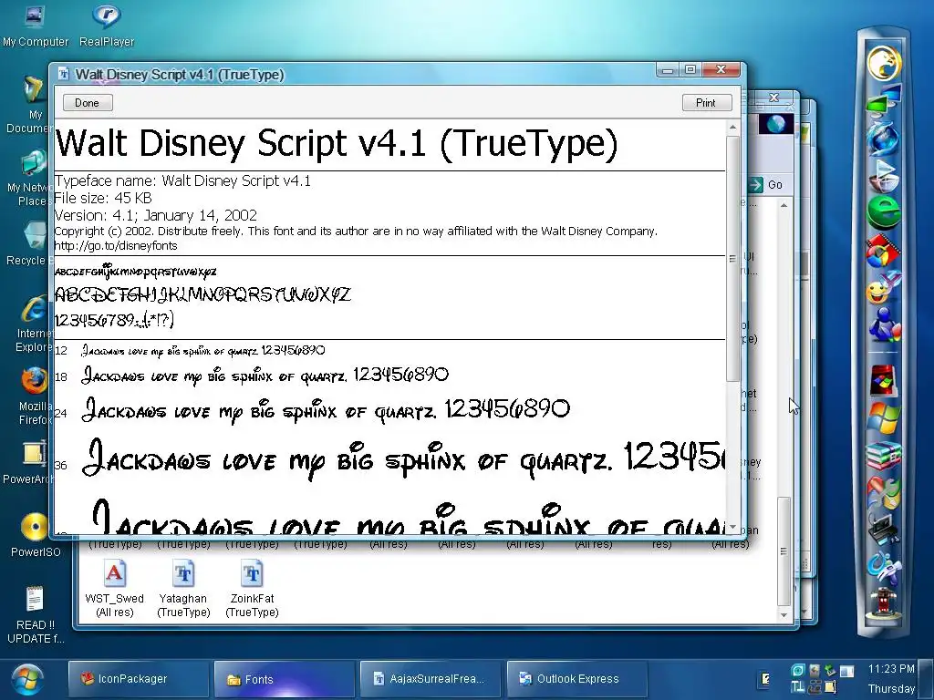Click scroll down arrow in Fonts window

point(784,615)
